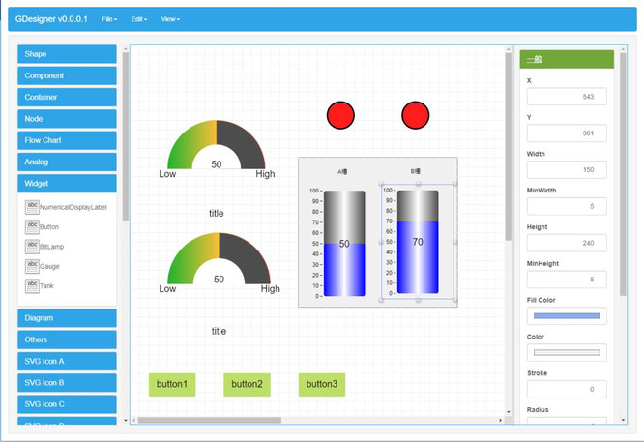
Task: Click the Tank widget icon
Action: coord(33,285)
